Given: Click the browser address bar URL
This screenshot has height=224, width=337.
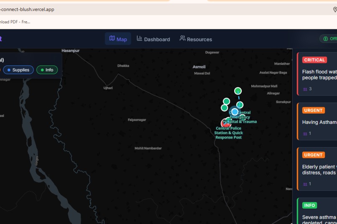Looking at the screenshot, I should pos(27,10).
